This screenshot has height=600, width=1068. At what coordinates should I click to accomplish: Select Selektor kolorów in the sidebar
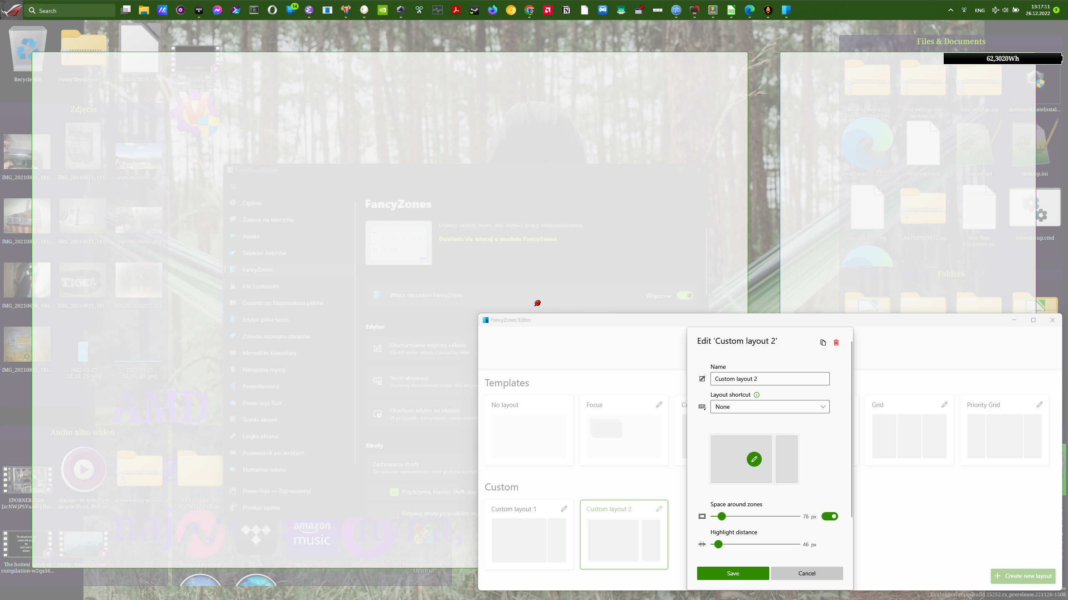pos(264,253)
